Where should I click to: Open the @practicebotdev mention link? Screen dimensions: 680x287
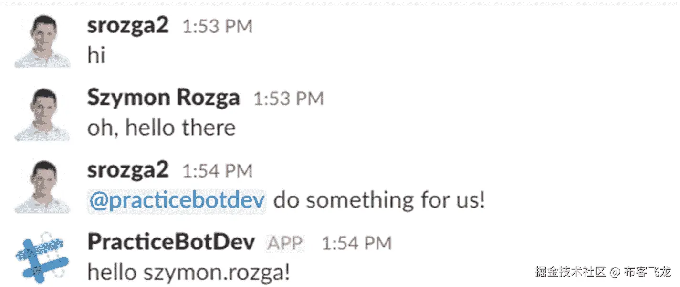point(177,201)
